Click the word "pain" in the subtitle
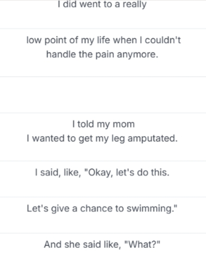Screen dimensions: 206x264 [x=105, y=55]
